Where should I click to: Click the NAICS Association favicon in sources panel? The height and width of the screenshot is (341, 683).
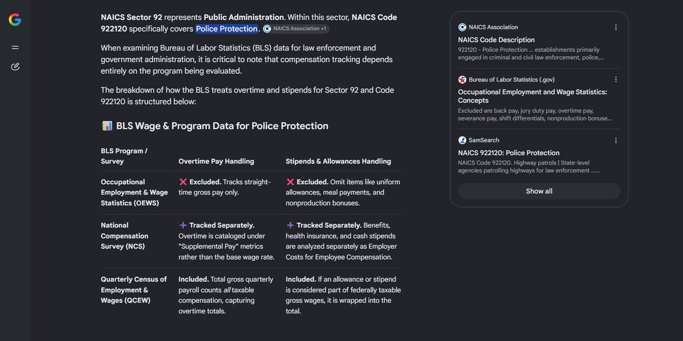point(462,27)
